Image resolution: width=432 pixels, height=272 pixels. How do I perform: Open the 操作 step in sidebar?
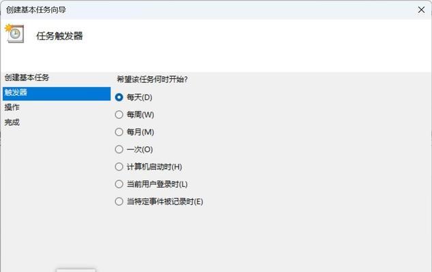tap(12, 107)
